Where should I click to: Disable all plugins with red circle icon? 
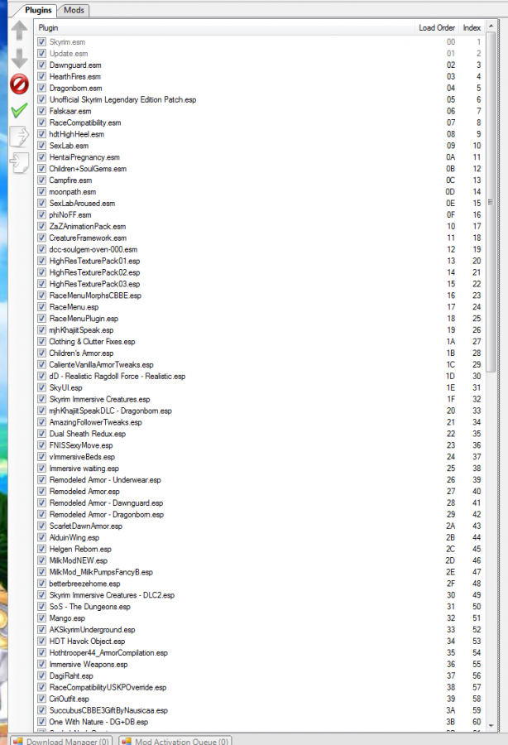pyautogui.click(x=20, y=84)
